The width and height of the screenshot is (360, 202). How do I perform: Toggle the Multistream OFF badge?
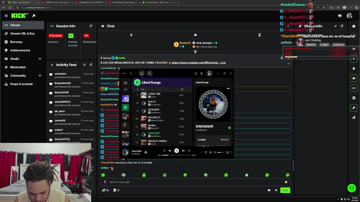click(x=86, y=36)
